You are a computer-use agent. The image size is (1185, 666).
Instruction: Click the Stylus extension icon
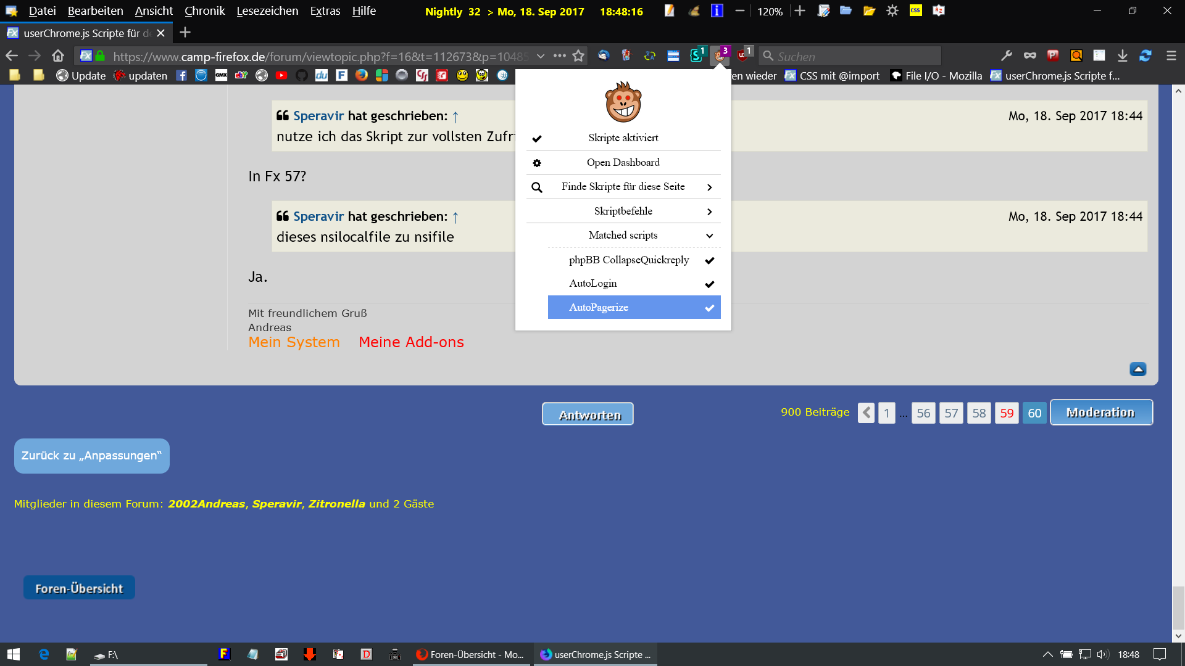coord(696,55)
